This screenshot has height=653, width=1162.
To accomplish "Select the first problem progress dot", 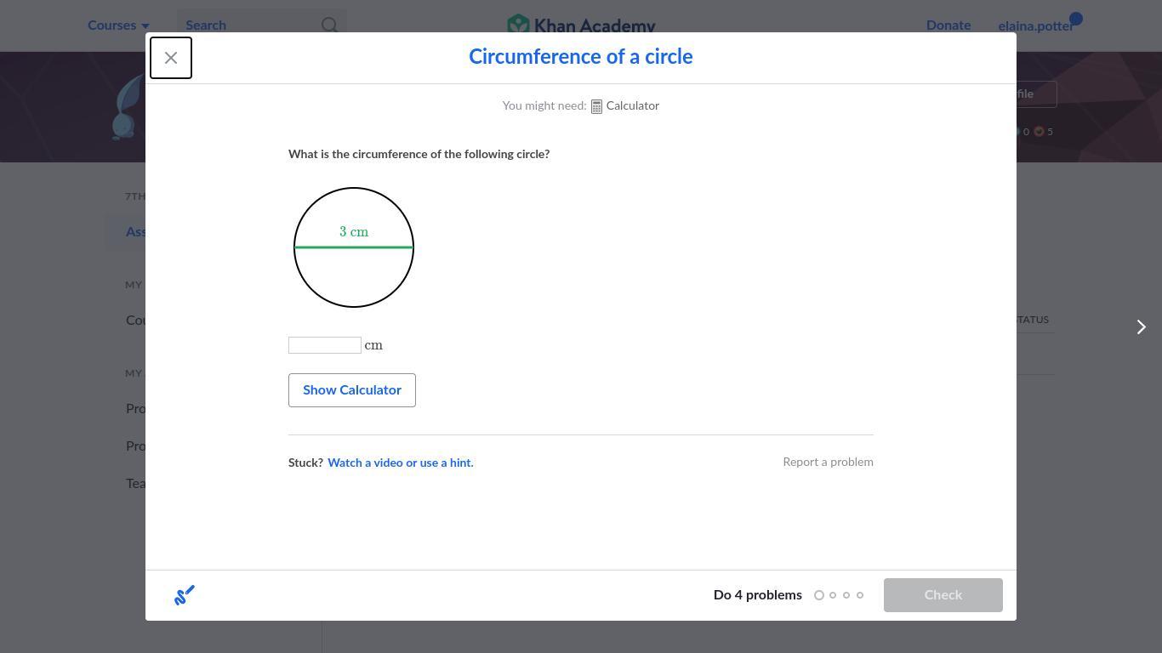I will (819, 595).
